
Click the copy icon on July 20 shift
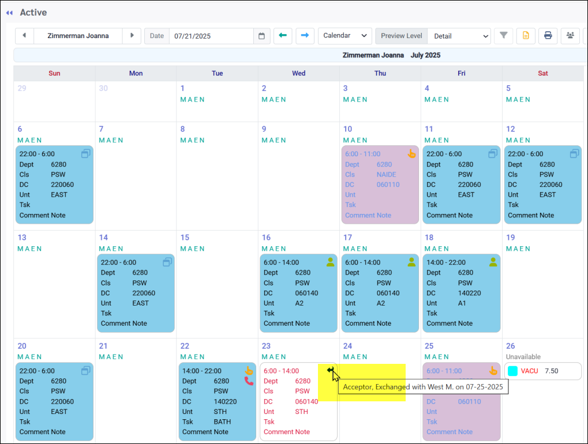[x=86, y=371]
